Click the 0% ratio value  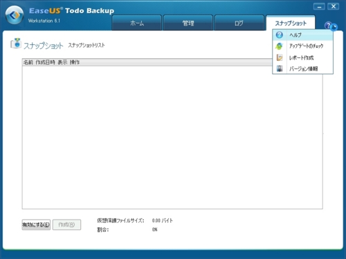click(x=154, y=229)
